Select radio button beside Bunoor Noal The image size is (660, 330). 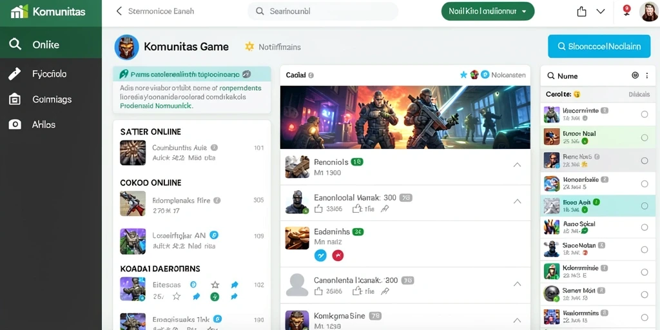645,138
